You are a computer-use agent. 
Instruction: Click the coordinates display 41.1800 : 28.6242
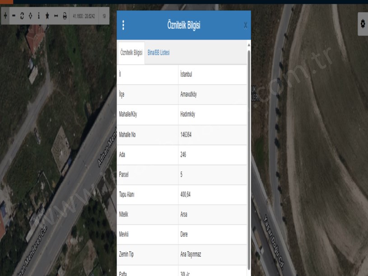click(83, 16)
